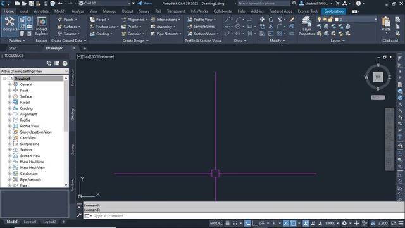Select the Mirror tool in Modify panel
The height and width of the screenshot is (228, 405).
271,27
